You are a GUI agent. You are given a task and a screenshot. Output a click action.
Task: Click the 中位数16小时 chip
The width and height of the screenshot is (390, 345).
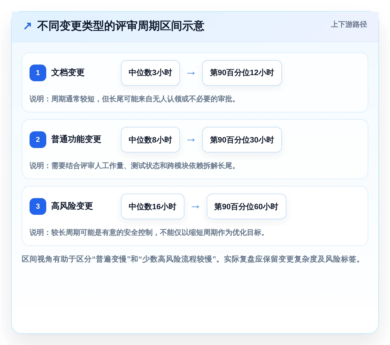153,206
